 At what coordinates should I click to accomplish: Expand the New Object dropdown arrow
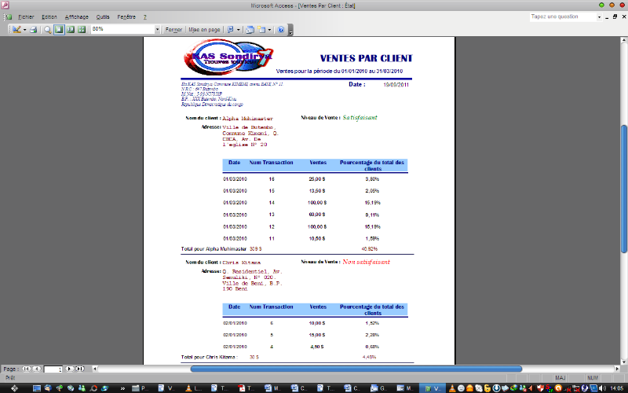point(269,30)
